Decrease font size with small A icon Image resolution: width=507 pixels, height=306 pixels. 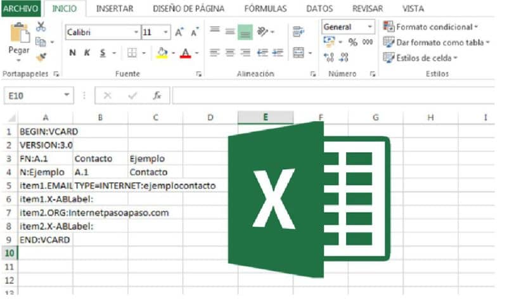(195, 32)
